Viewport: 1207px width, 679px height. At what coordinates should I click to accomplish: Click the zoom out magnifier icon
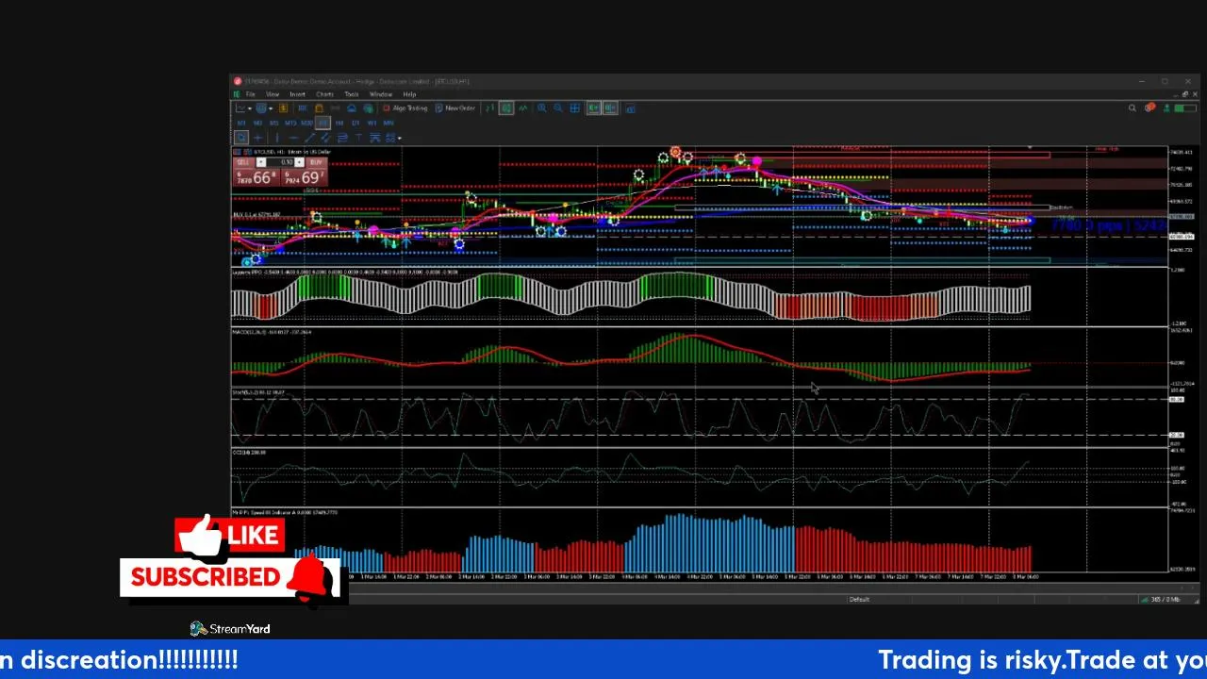tap(558, 108)
